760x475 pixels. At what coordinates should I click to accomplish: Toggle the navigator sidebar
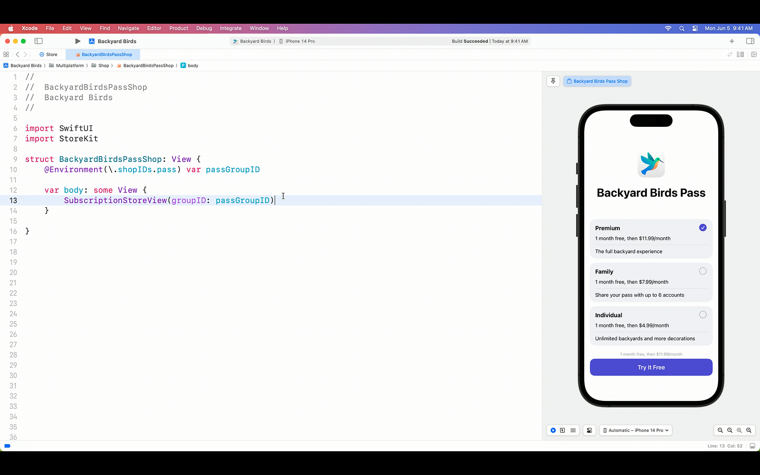[x=39, y=41]
